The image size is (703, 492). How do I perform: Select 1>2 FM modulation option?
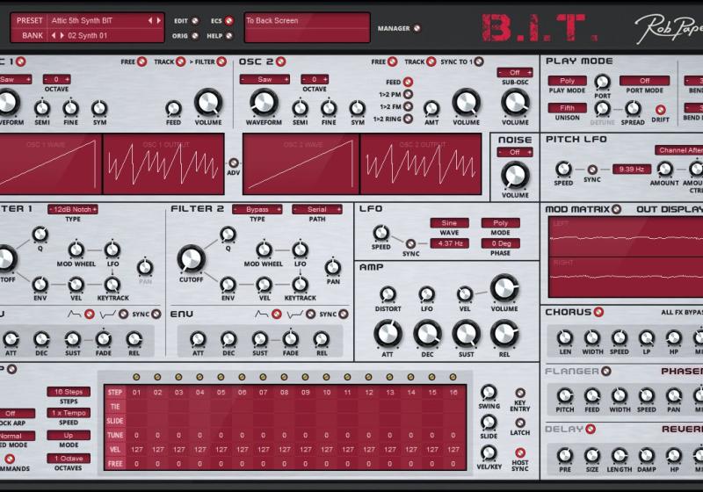408,106
